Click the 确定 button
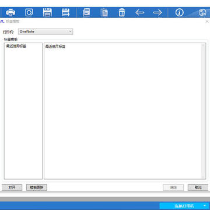 173,187
